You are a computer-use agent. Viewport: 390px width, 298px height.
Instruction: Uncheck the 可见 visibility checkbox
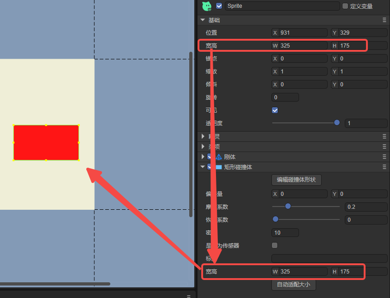click(275, 110)
